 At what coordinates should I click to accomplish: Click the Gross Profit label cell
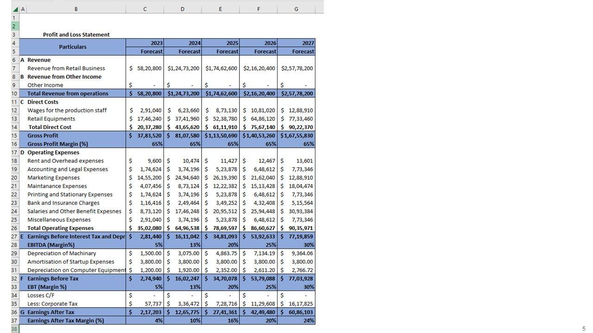point(43,136)
